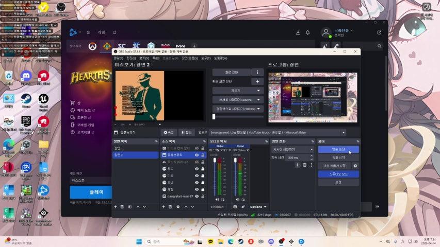The height and width of the screenshot is (247, 440).
Task: Add quick transition with plus button
Action: pos(258,81)
